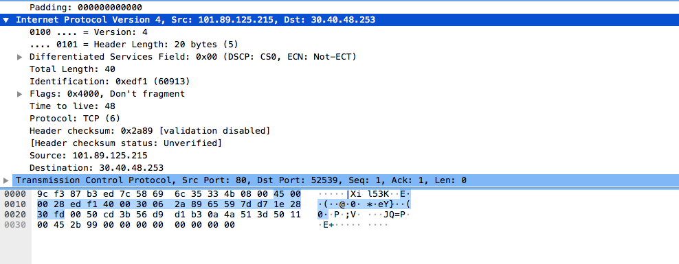Click hex offset 0000 in bytes pane

[15, 194]
